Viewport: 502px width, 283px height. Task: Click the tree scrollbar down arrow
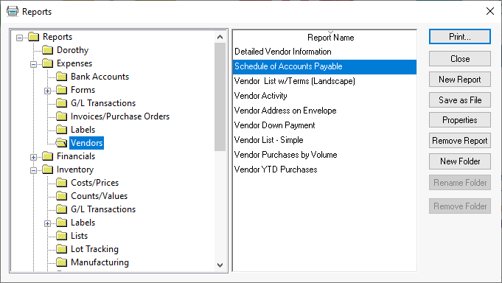220,265
